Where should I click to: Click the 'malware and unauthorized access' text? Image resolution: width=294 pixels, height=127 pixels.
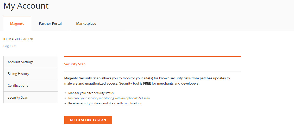click(x=91, y=84)
